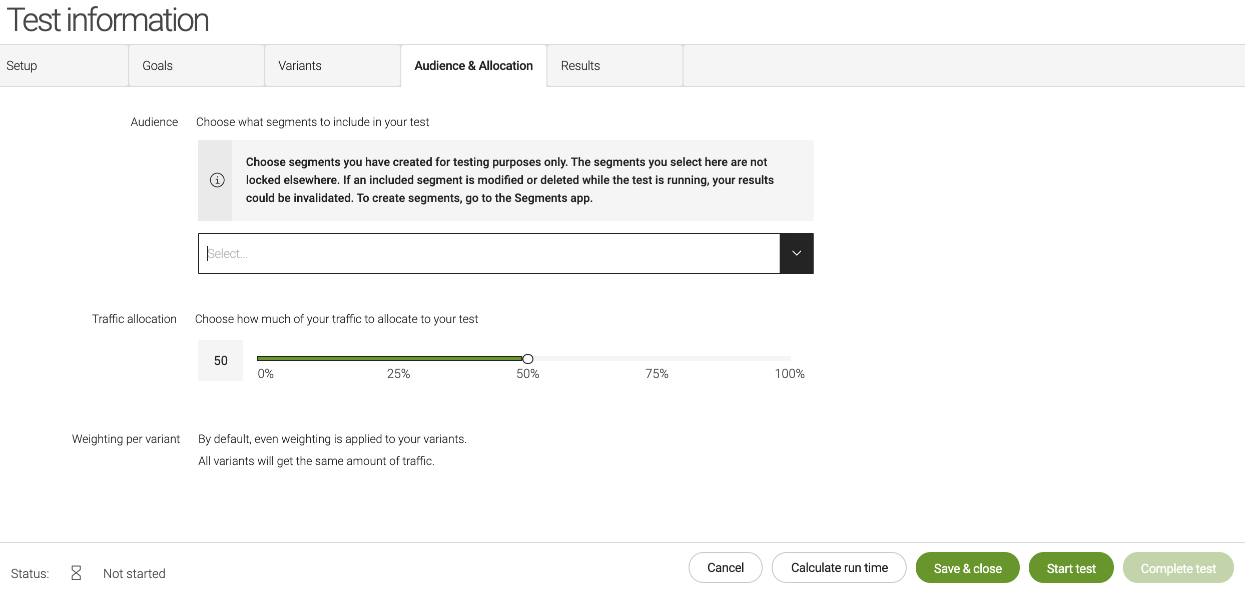Screen dimensions: 1245x591
Task: Click the hourglass Status icon
Action: coord(76,573)
